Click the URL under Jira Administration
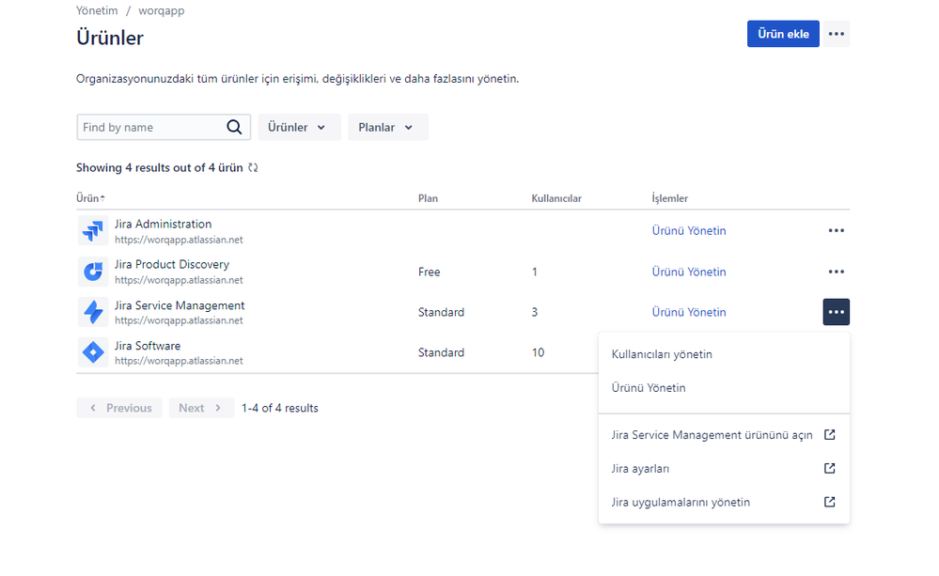This screenshot has width=939, height=576. click(179, 240)
